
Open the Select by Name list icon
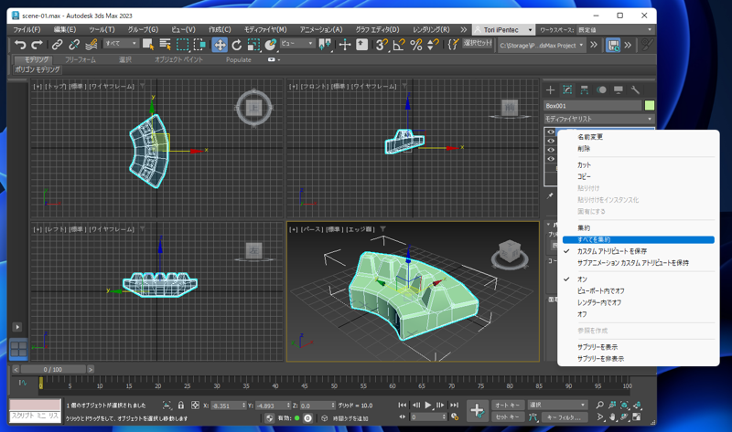(x=166, y=44)
